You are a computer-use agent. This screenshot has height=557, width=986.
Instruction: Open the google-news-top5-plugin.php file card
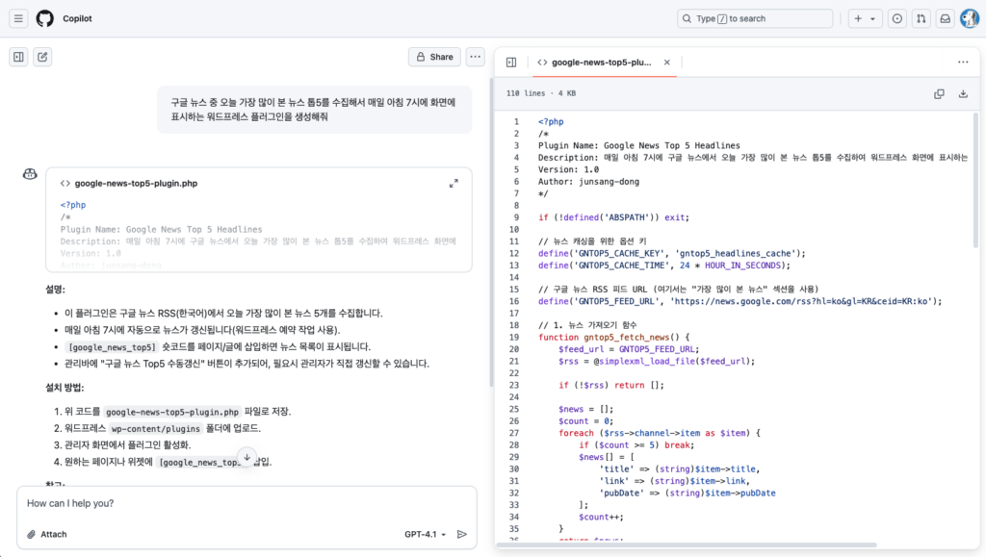coord(258,219)
